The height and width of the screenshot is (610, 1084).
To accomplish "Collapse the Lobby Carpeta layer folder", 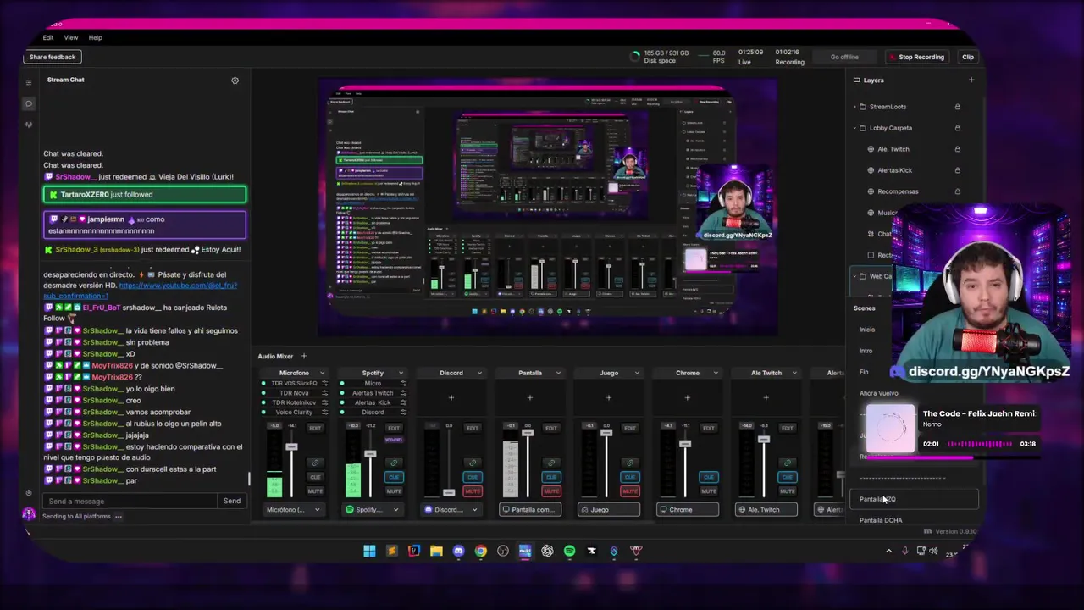I will tap(854, 128).
